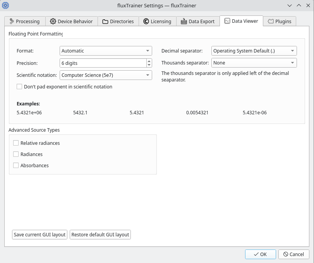Viewport: 314px width, 263px height.
Task: Click the Data Export table icon
Action: 184,21
